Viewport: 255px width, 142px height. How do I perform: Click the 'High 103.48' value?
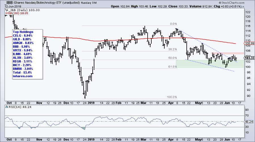[x=139, y=6]
